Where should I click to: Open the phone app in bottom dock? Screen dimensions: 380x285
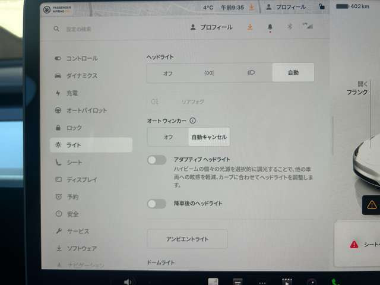point(335,281)
